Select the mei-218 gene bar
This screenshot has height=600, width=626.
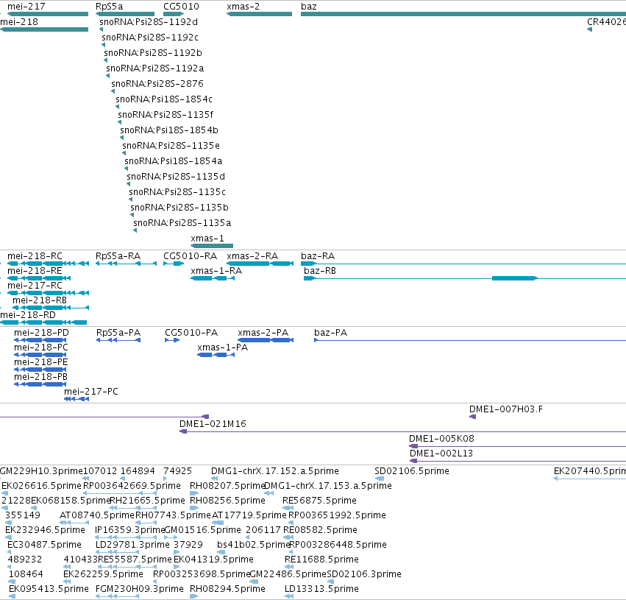(x=44, y=29)
